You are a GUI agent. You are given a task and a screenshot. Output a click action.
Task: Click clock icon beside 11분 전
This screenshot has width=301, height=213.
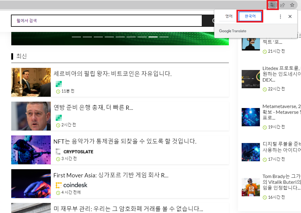[x=58, y=92]
